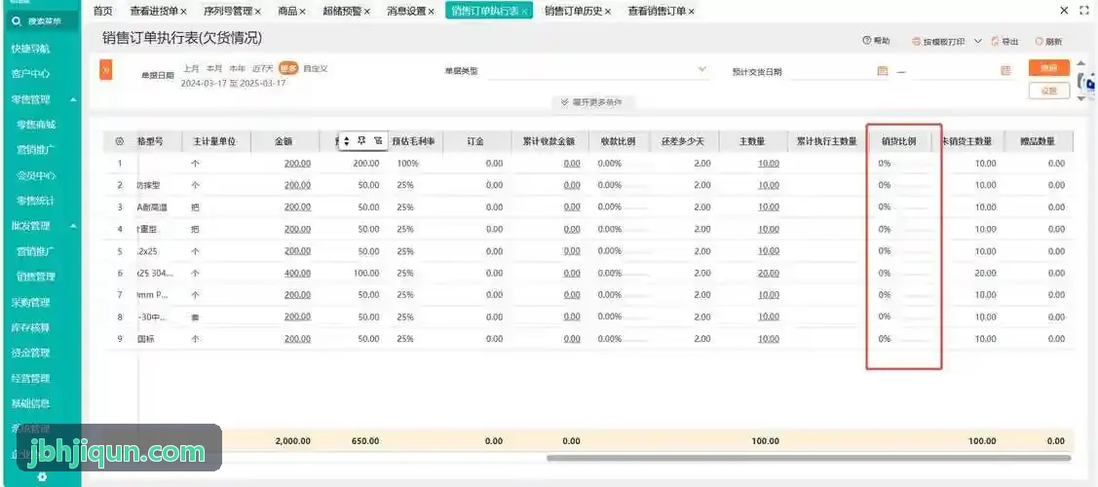The height and width of the screenshot is (487, 1098).
Task: Close the 消息设置 tab
Action: [x=431, y=11]
